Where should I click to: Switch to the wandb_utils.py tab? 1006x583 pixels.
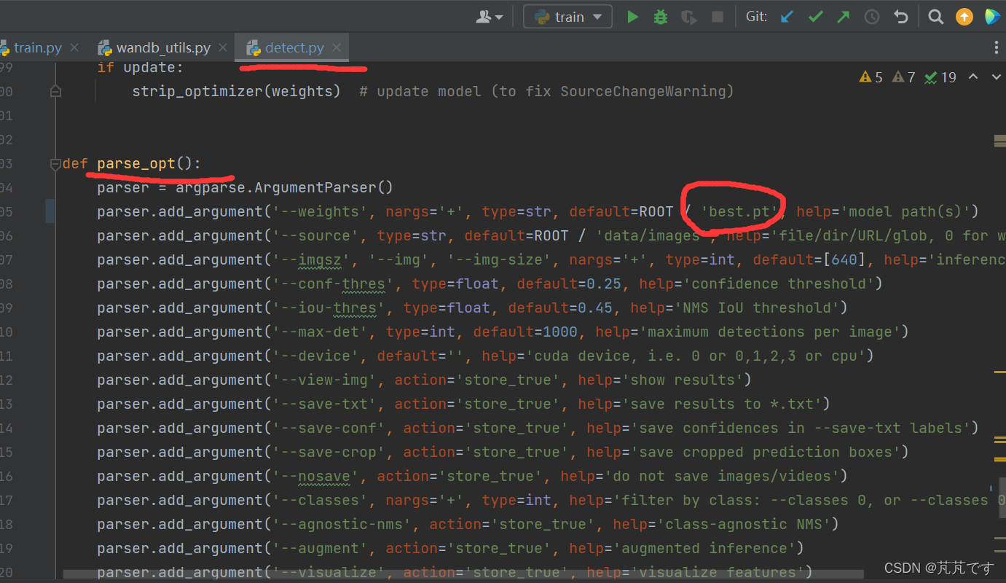click(x=163, y=48)
